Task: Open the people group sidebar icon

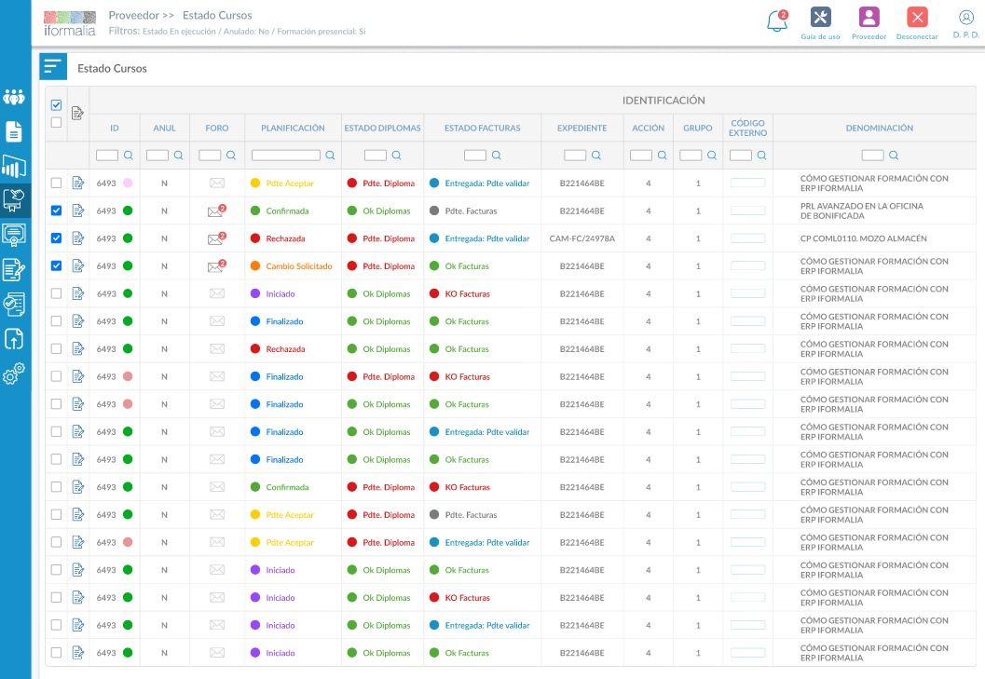Action: tap(14, 97)
